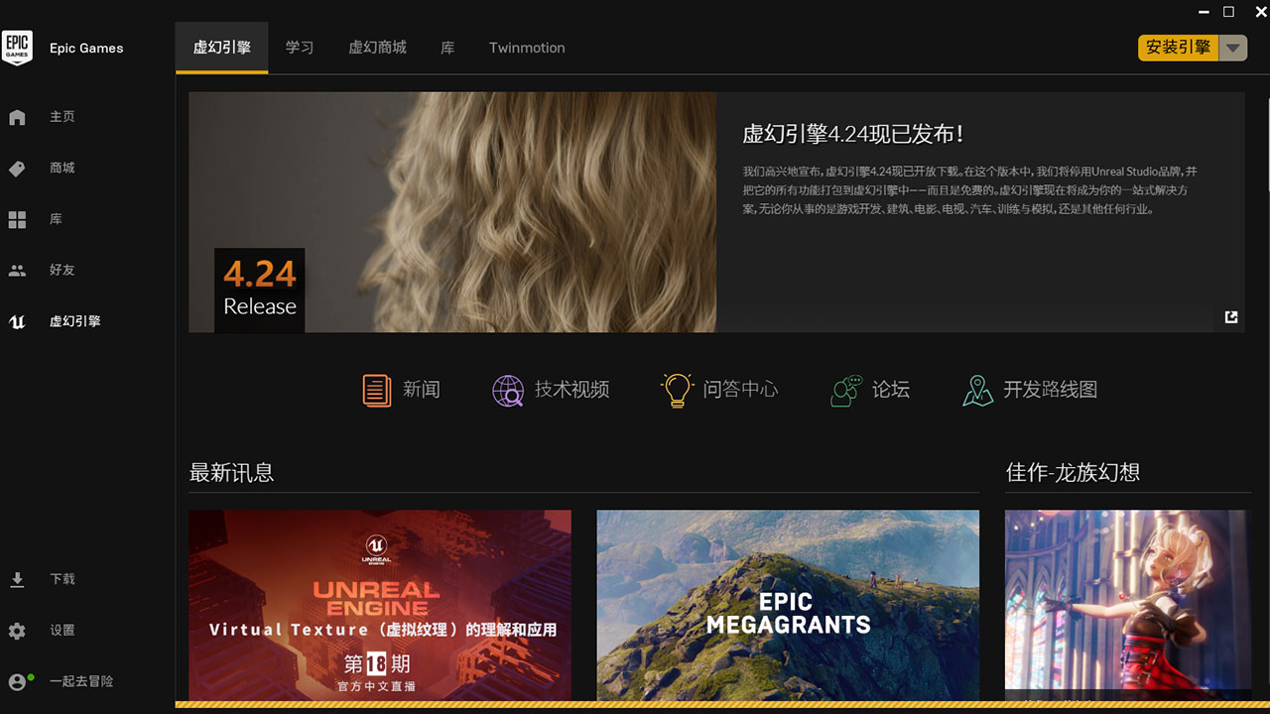
Task: Open the external link icon on the 4.24 banner
Action: 1231,317
